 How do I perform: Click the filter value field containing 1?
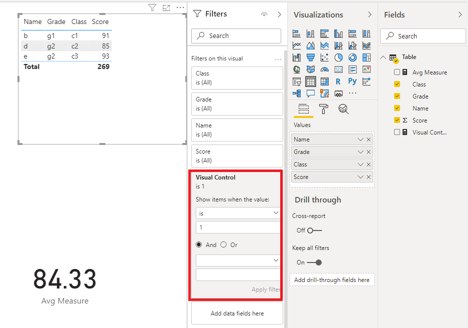[x=238, y=227]
